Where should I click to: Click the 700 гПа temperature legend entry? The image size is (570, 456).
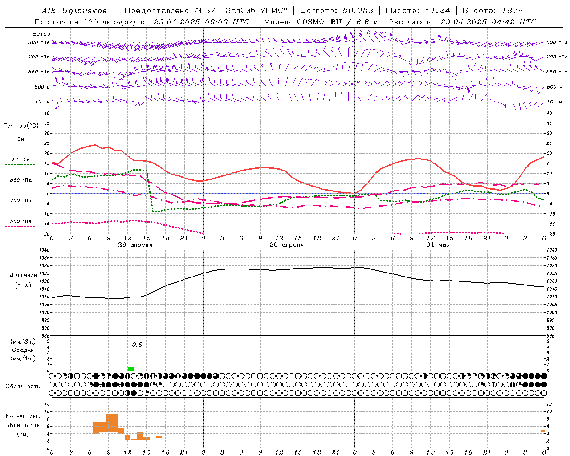(x=21, y=201)
